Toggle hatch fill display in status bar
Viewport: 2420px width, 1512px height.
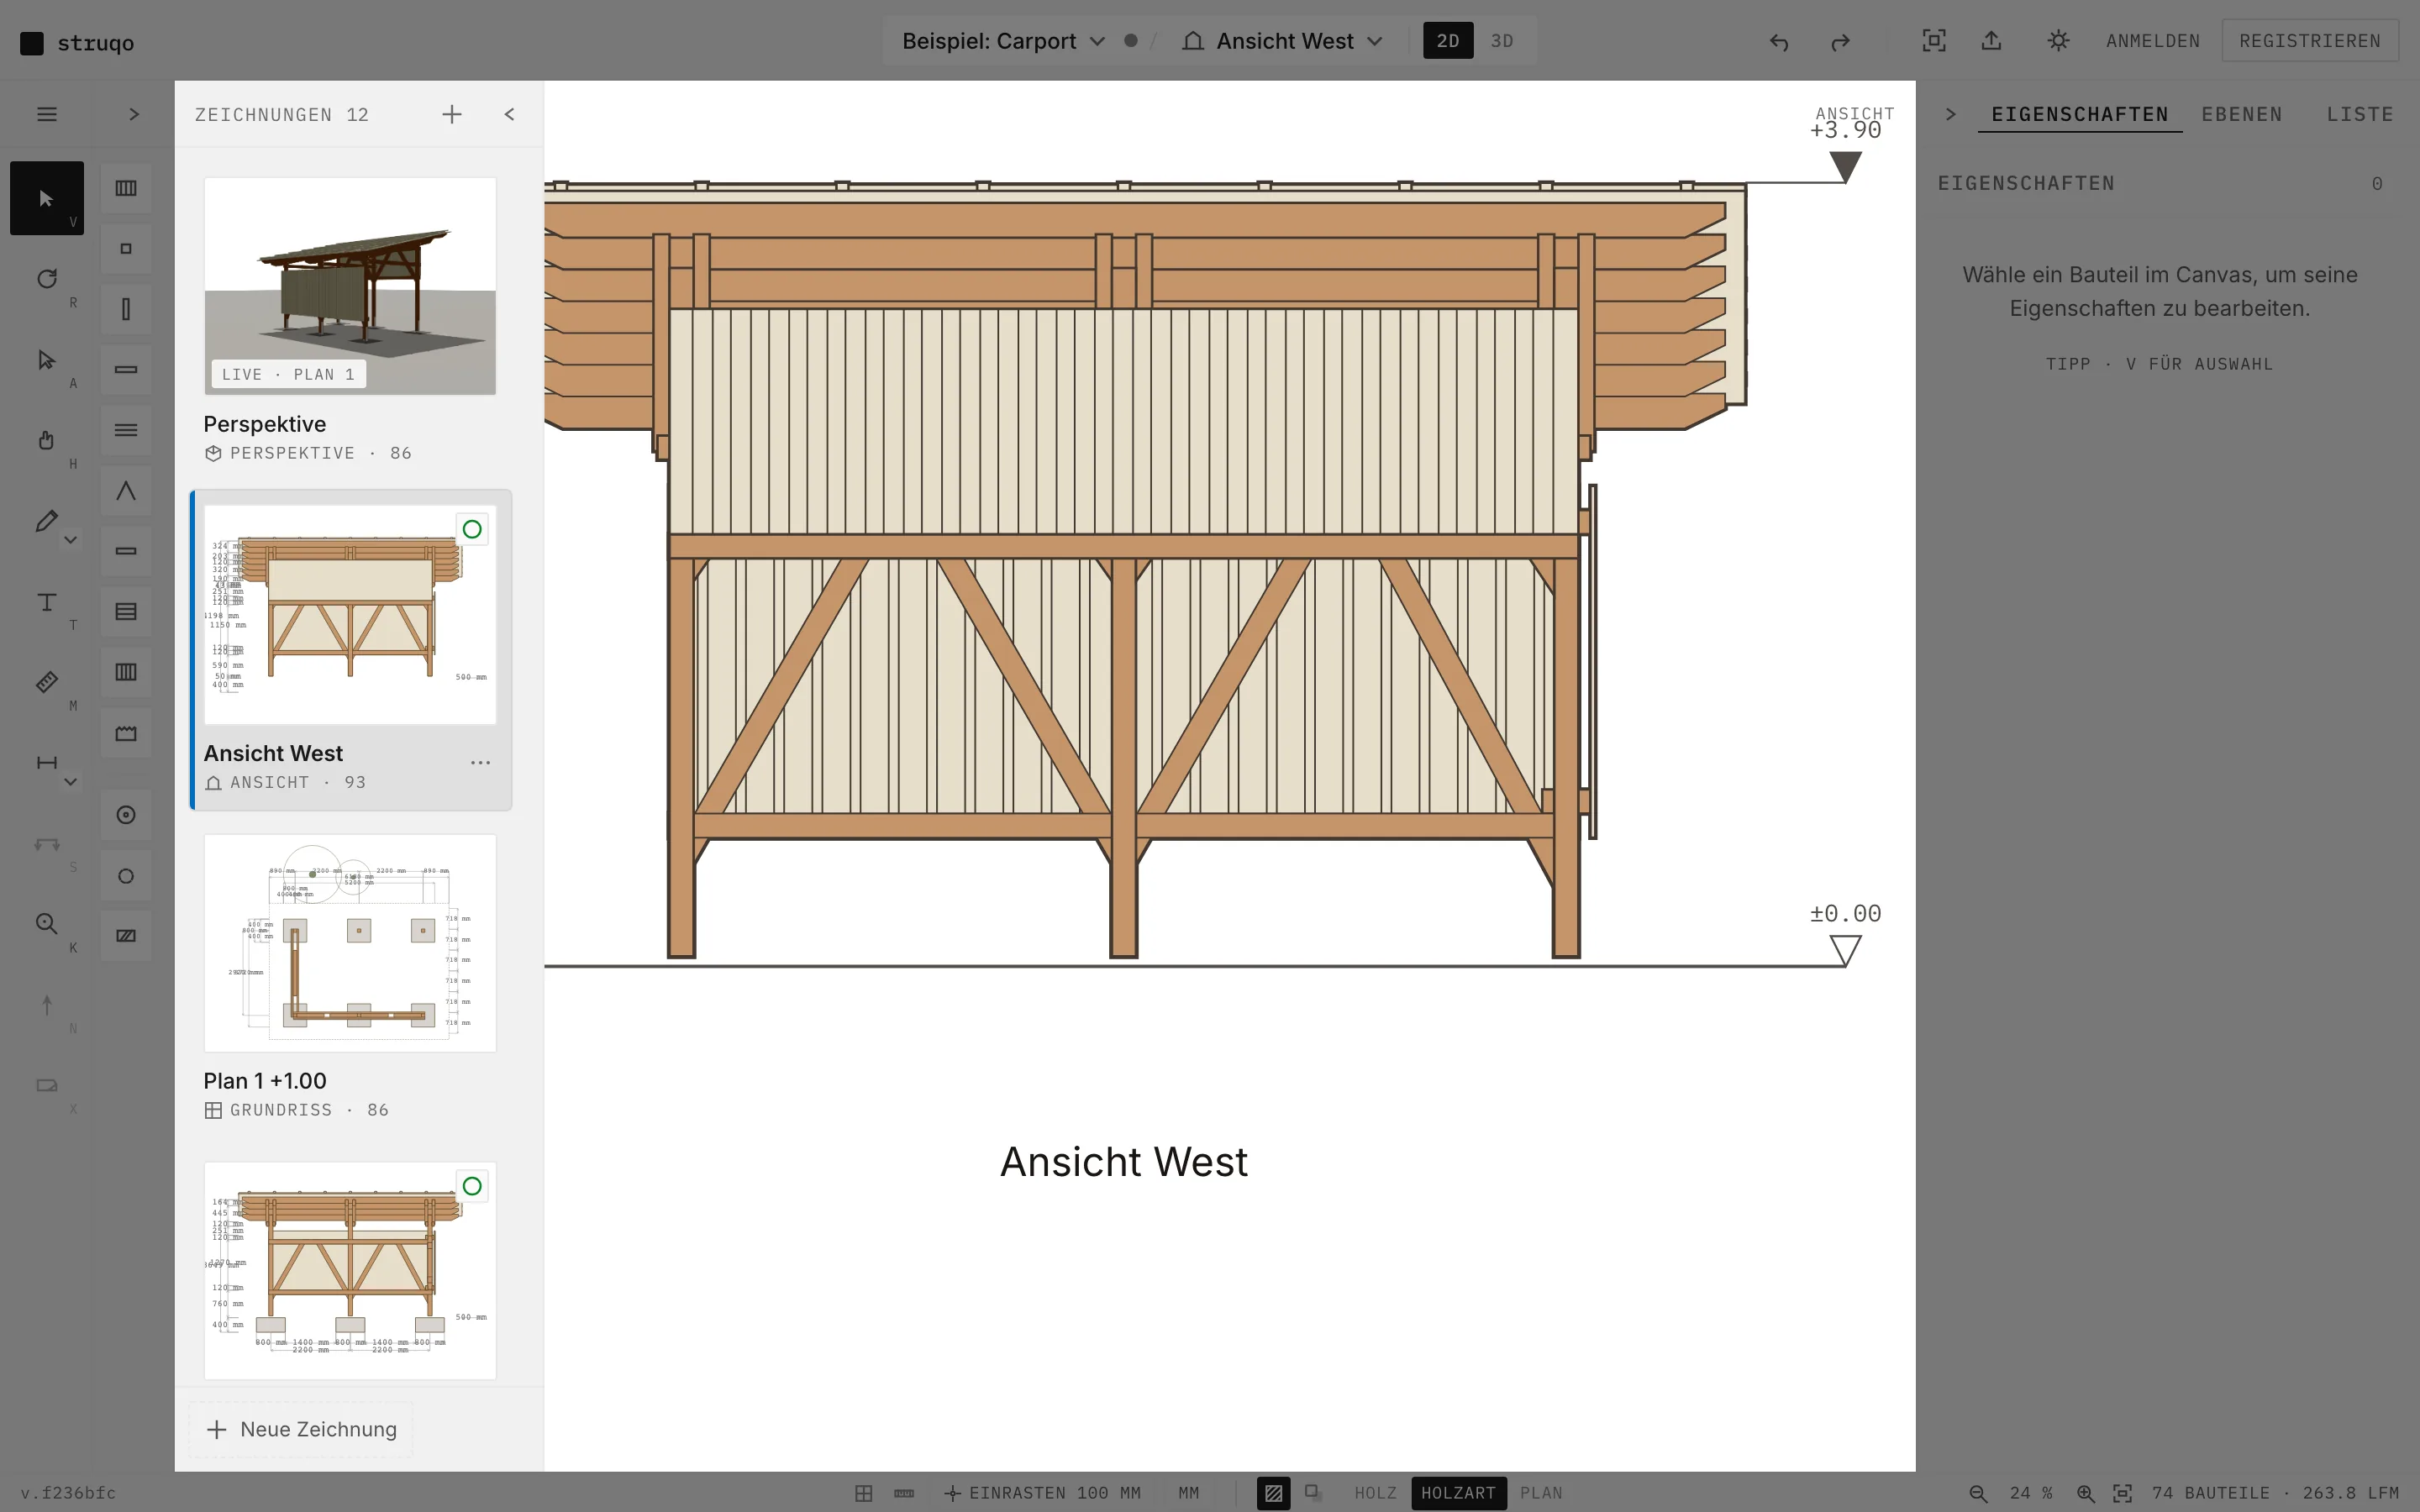1273,1493
